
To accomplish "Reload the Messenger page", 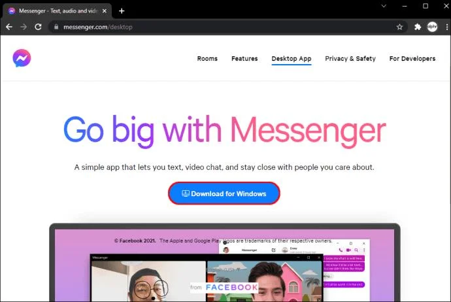I will 38,27.
